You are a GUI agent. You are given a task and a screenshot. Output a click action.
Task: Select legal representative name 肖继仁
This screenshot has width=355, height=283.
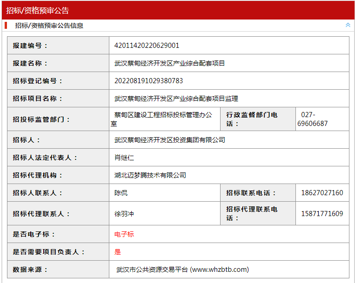pos(124,158)
